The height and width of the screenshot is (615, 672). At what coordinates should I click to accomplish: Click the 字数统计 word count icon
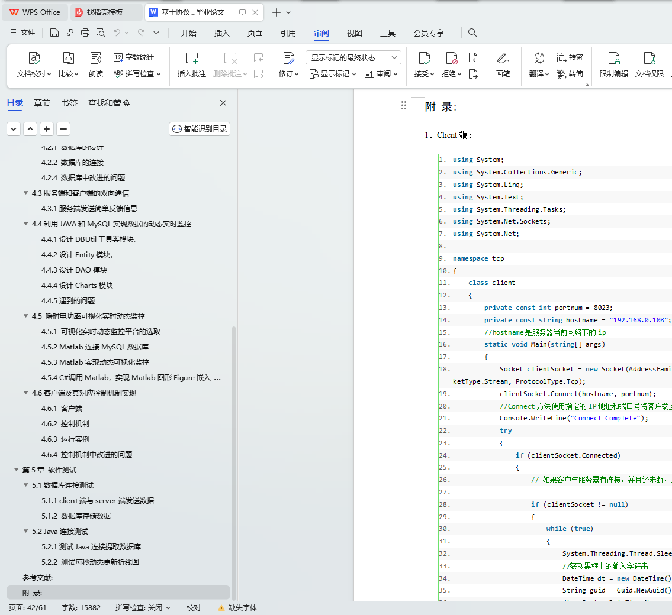(118, 57)
